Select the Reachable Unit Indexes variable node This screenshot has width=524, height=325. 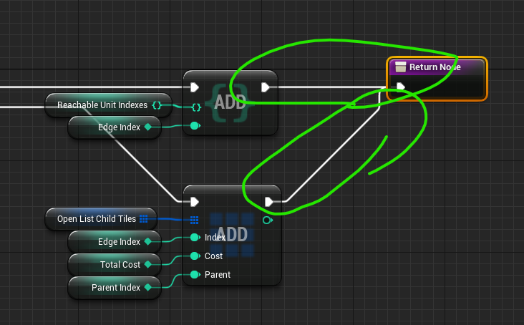(108, 105)
